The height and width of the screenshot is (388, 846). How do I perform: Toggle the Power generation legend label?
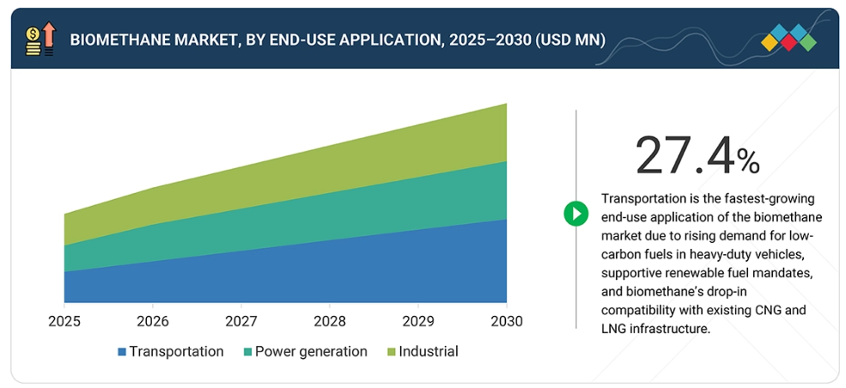pyautogui.click(x=311, y=351)
